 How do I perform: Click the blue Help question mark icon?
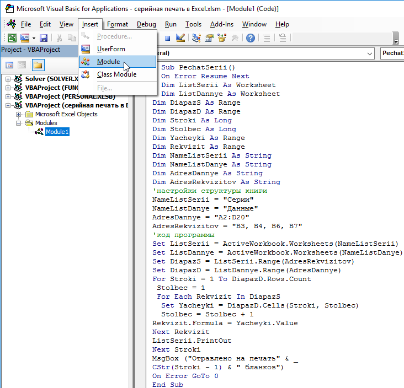pos(251,38)
